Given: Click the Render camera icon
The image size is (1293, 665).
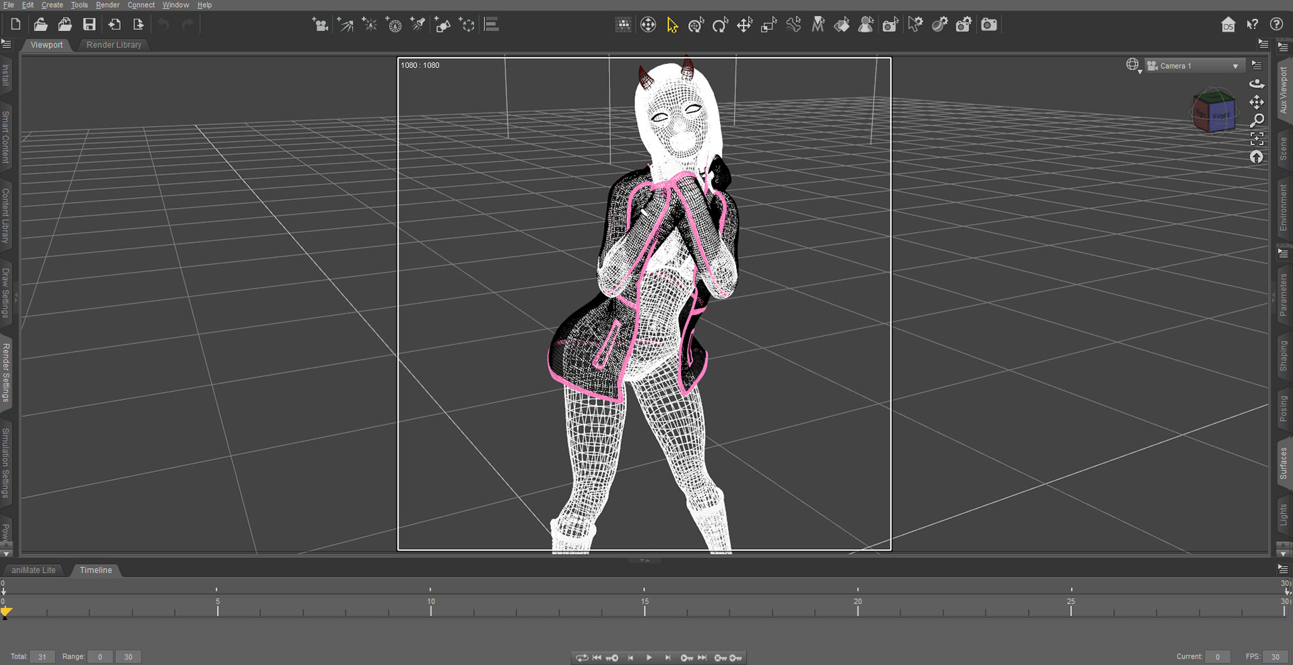Looking at the screenshot, I should pyautogui.click(x=989, y=25).
